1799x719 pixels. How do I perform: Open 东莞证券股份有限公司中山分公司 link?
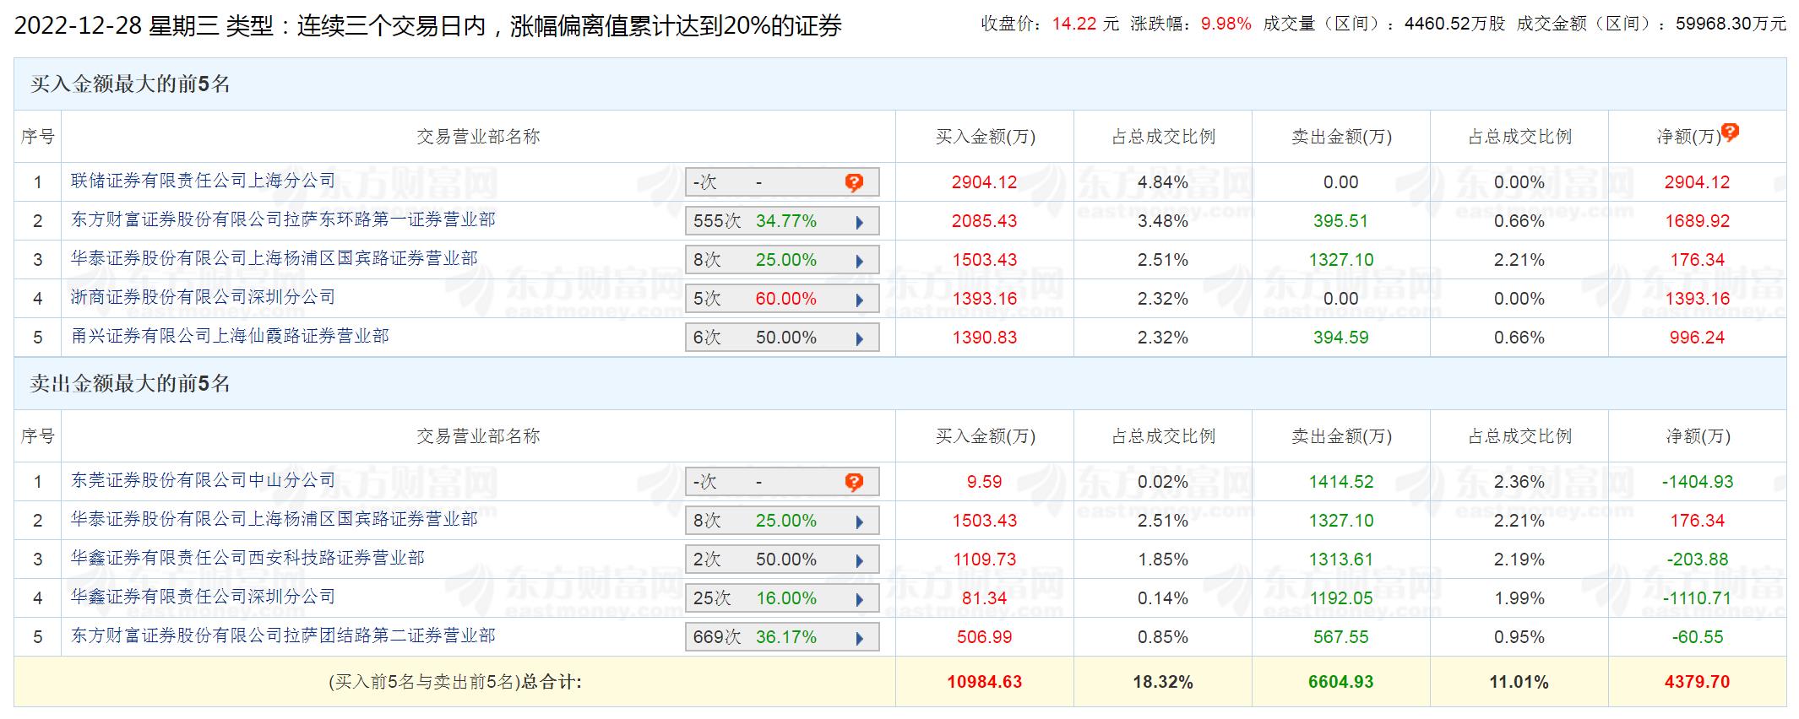(203, 480)
